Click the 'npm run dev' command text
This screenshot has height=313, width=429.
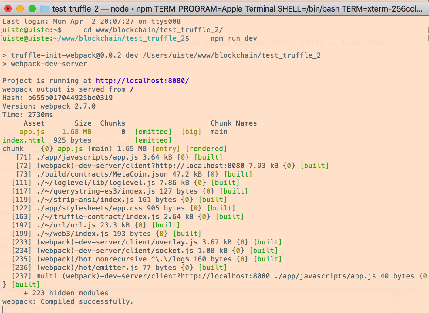234,38
